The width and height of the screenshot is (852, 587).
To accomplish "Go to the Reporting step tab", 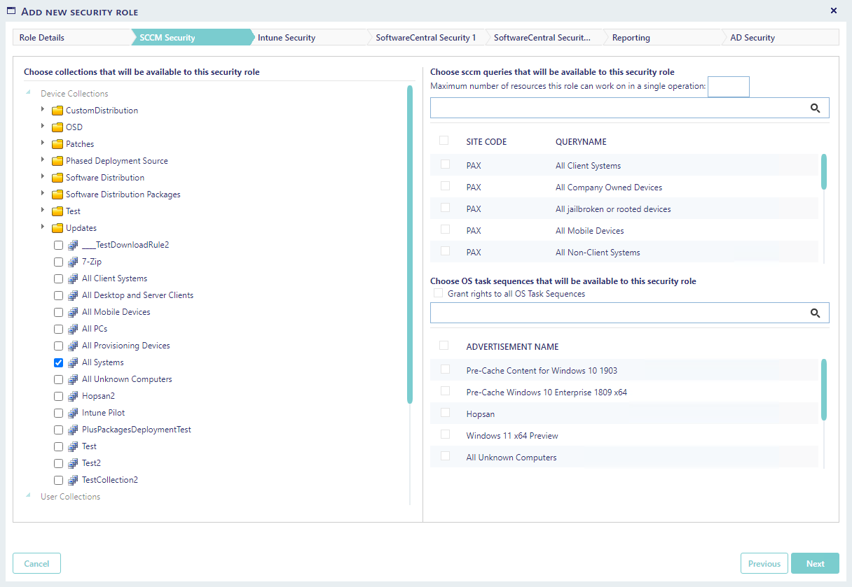I will [631, 38].
